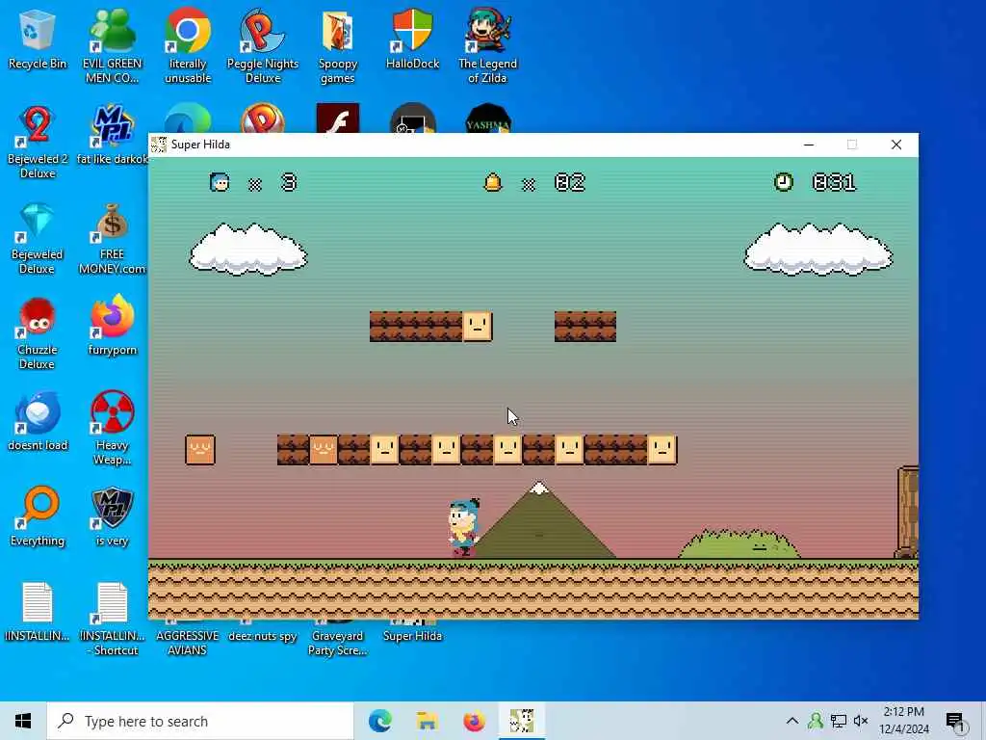The width and height of the screenshot is (986, 740).
Task: Open the network tray icon
Action: (839, 721)
